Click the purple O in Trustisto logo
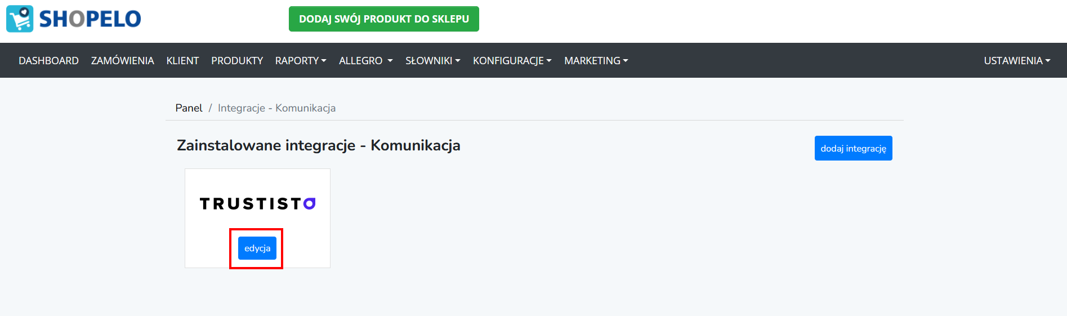Screen dimensions: 1067x316 (310, 203)
